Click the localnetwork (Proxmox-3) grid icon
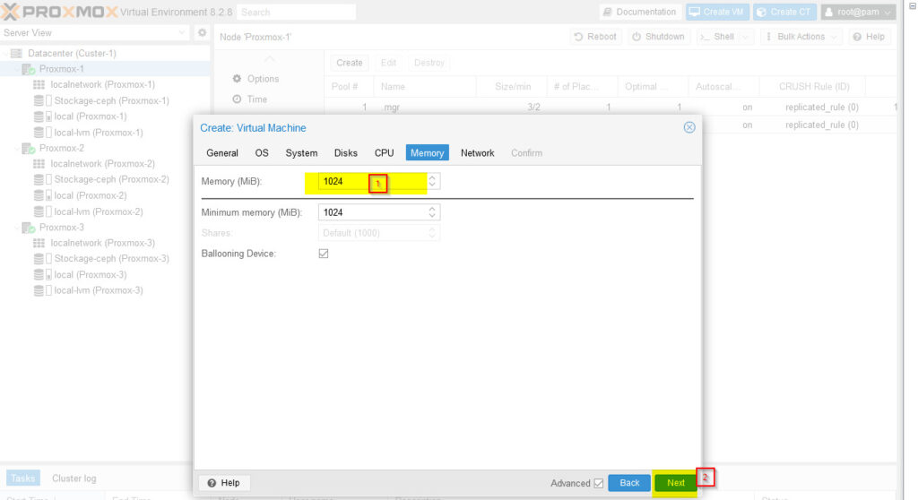The height and width of the screenshot is (500, 918). tap(39, 243)
